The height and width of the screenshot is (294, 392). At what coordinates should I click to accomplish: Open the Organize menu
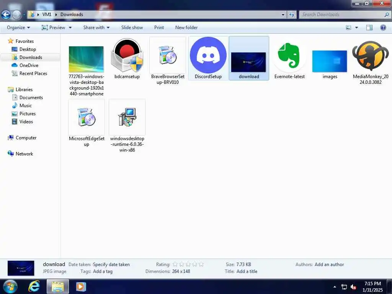[18, 28]
